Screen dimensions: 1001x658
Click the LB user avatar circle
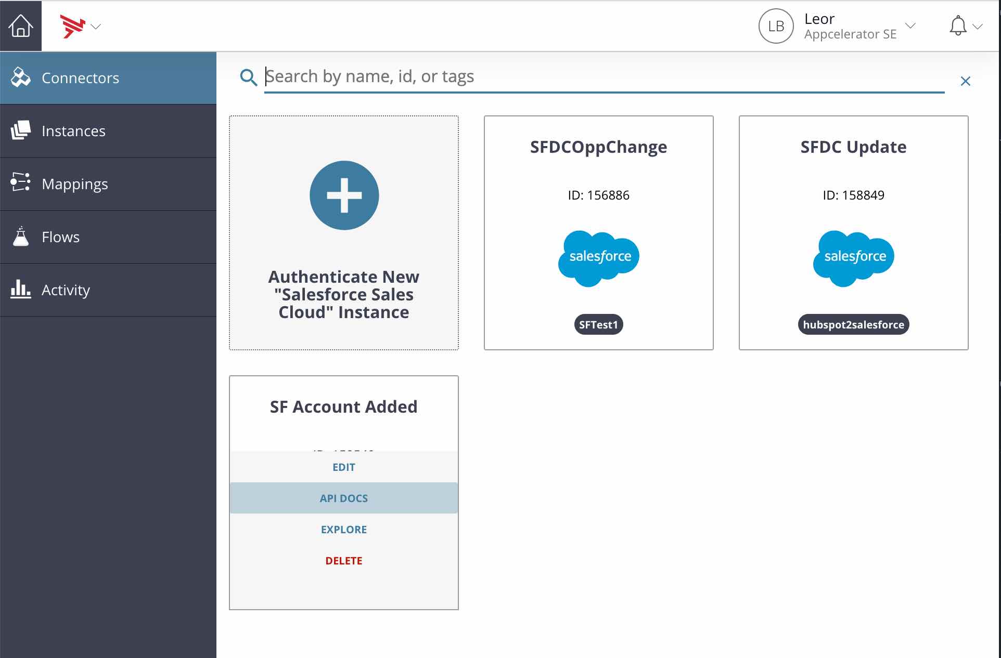pos(776,26)
